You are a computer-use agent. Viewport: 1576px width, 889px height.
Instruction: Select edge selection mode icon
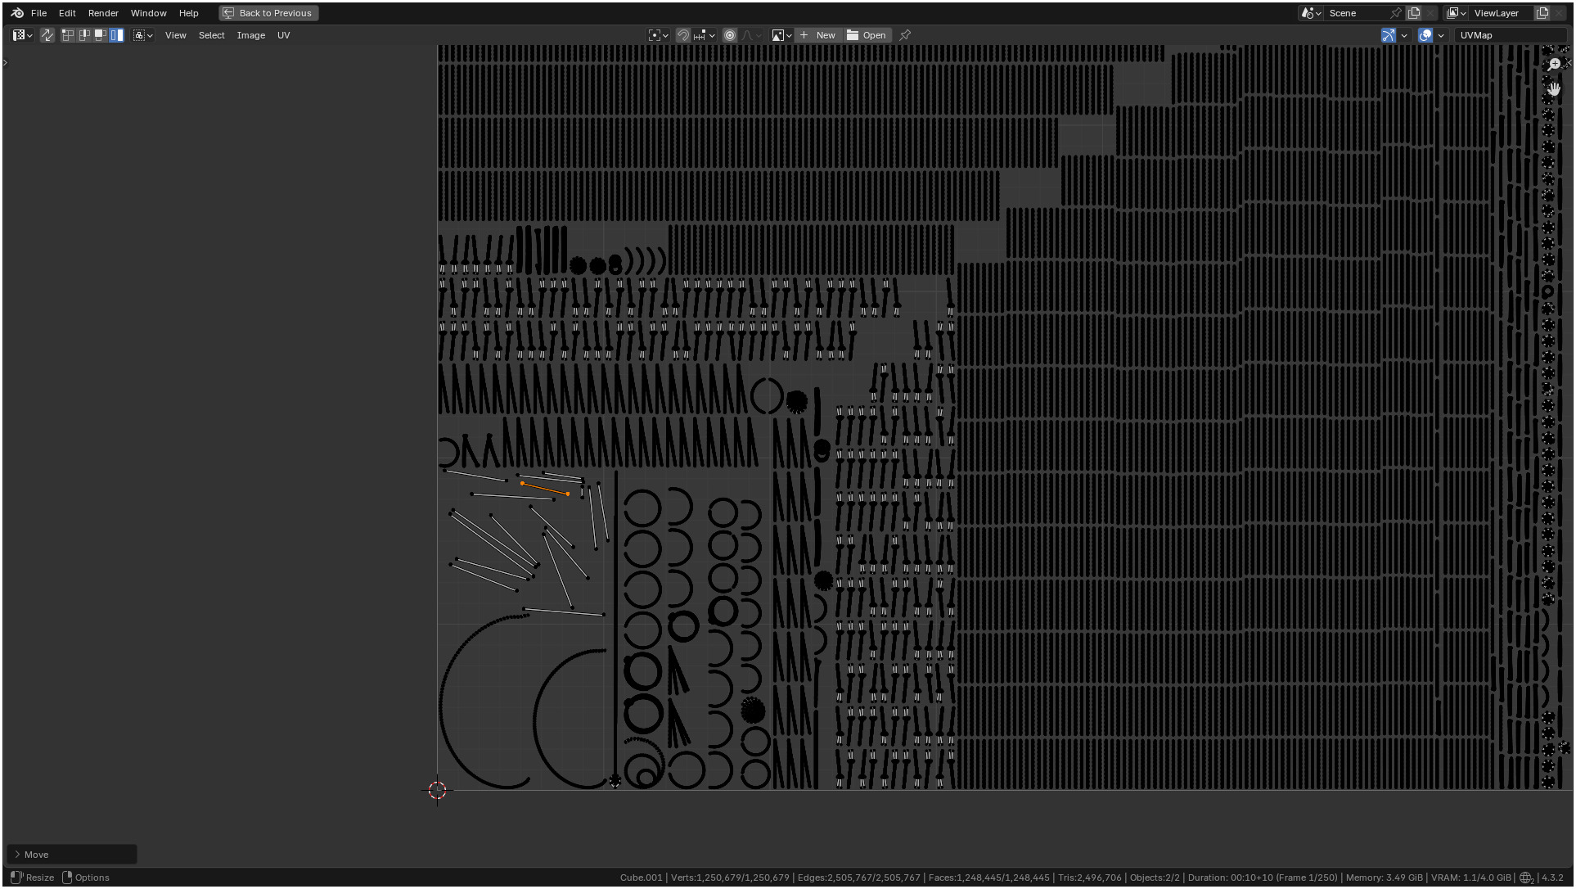(x=84, y=35)
